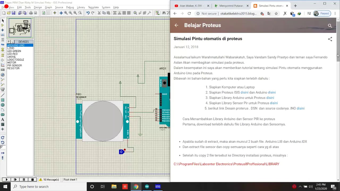Click the Rotate Anti-Clockwise icon in ISIS

(x=3, y=142)
